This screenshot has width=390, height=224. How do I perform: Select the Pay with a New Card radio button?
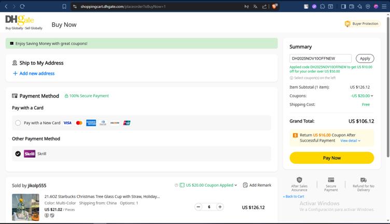pyautogui.click(x=18, y=123)
